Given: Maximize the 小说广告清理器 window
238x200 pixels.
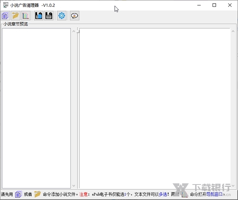Looking at the screenshot, I should coord(214,5).
